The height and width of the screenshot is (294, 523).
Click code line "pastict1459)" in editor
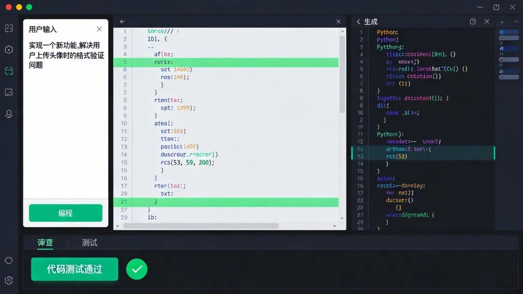tap(180, 146)
